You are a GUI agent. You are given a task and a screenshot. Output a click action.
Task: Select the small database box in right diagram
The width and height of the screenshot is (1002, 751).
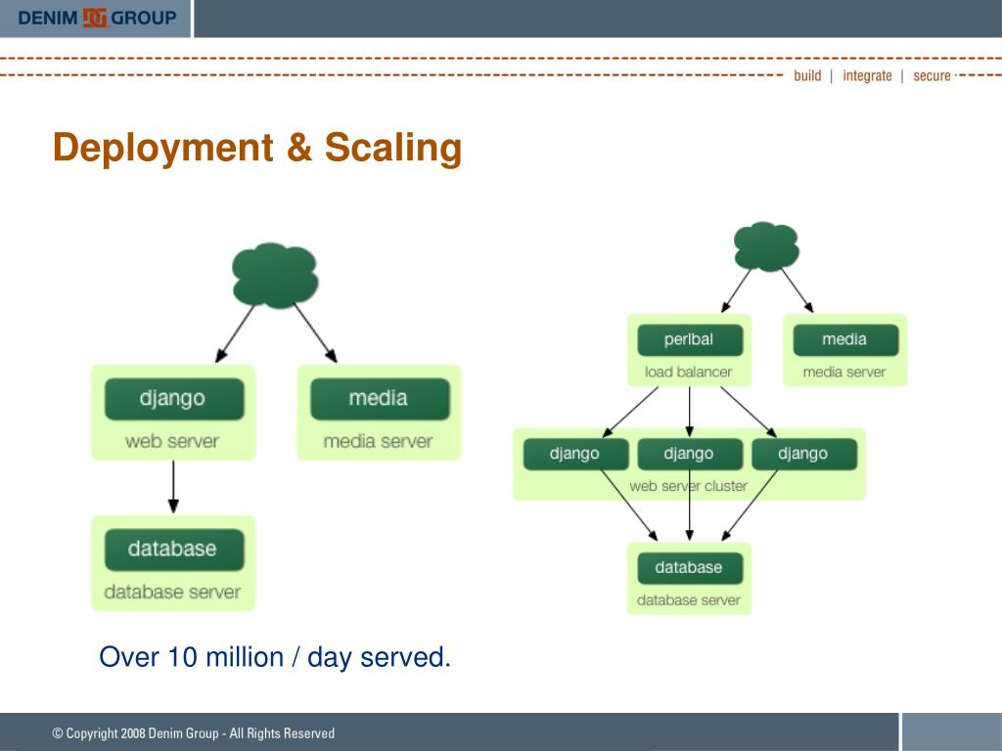pyautogui.click(x=690, y=568)
